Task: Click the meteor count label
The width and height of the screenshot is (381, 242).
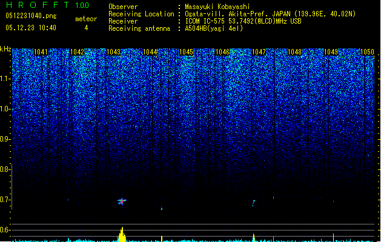Action: 86,19
